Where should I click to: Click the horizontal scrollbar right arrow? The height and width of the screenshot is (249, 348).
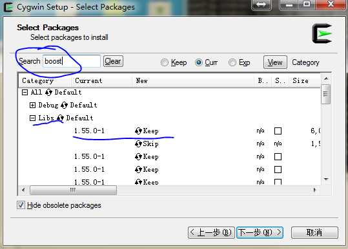coord(314,190)
